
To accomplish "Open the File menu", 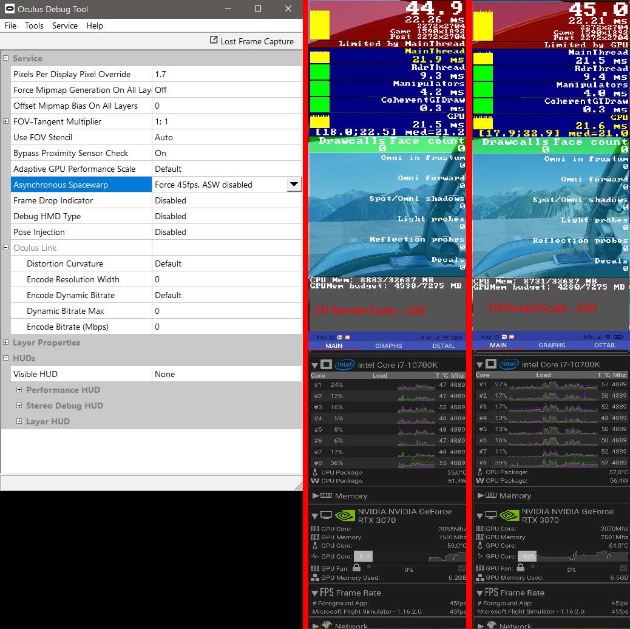I will 10,25.
